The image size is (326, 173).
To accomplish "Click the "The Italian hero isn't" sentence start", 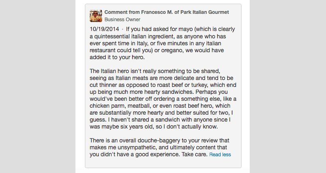I will coord(112,71).
